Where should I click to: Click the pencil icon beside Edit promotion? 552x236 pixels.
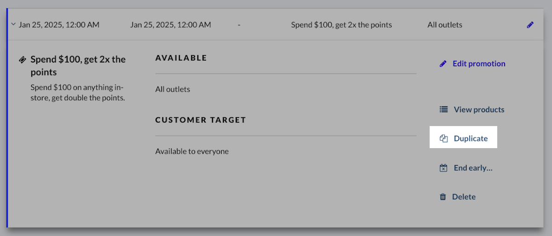(x=443, y=63)
